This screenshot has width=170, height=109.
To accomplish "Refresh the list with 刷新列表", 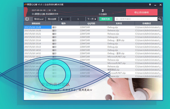I will tap(106, 19).
